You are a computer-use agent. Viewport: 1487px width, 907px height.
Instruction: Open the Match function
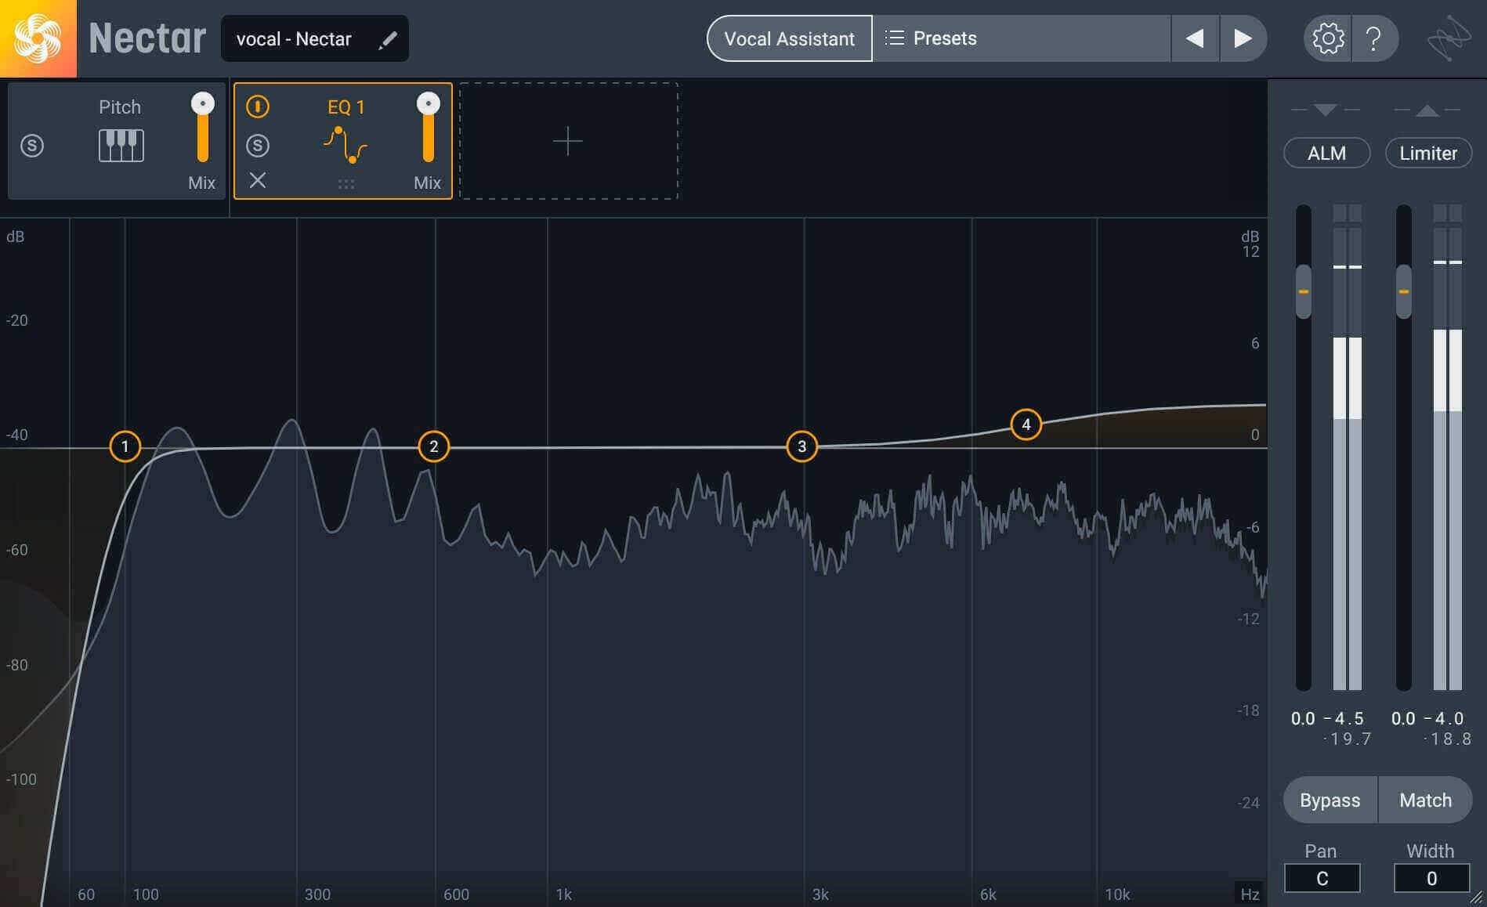pyautogui.click(x=1425, y=800)
